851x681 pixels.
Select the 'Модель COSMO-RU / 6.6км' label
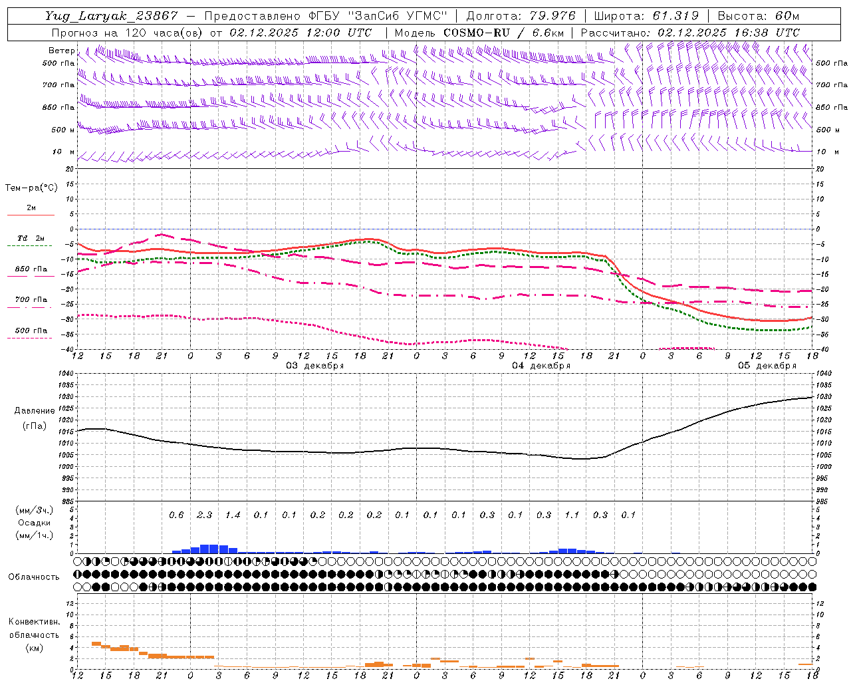479,32
